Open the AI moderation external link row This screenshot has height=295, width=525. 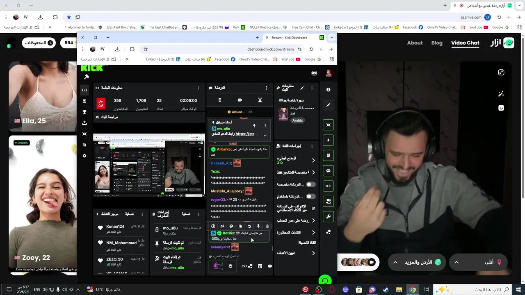pos(297,209)
